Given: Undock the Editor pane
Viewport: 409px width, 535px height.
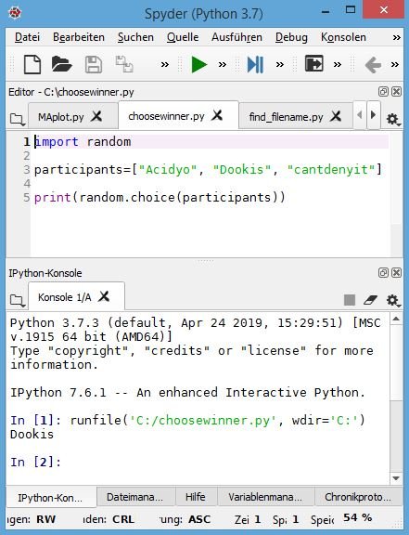Looking at the screenshot, I should 383,91.
